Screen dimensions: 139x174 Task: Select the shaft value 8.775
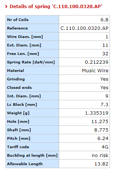coord(101,130)
